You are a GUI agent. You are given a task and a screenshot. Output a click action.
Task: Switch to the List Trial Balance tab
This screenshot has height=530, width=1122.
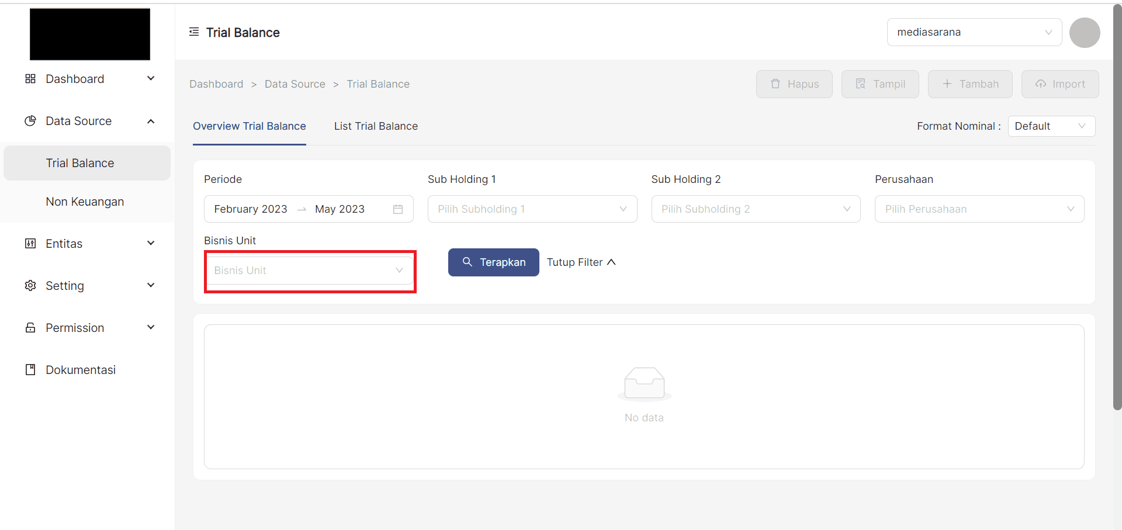tap(376, 126)
